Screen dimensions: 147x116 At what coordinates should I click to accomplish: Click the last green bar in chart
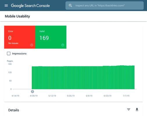(x=134, y=77)
